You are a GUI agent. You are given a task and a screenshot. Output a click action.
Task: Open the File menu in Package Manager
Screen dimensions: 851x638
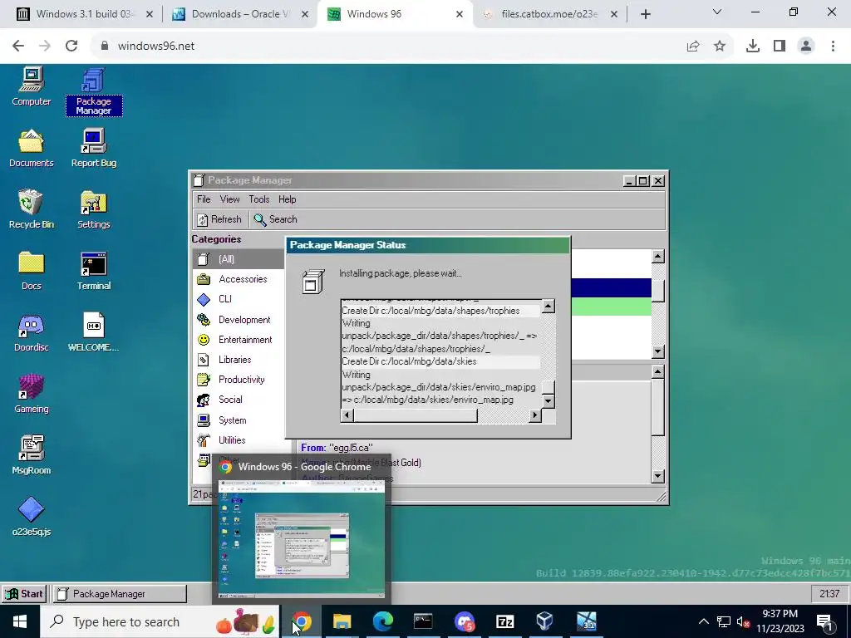tap(204, 199)
